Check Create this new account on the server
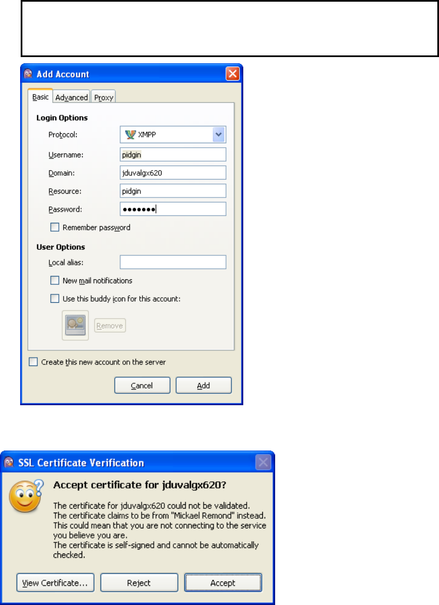The image size is (439, 605). pyautogui.click(x=33, y=362)
